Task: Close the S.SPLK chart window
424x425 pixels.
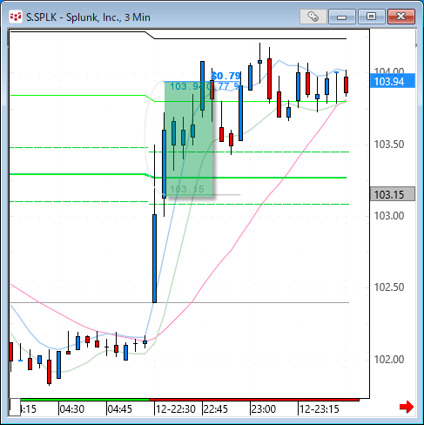Action: coord(401,17)
